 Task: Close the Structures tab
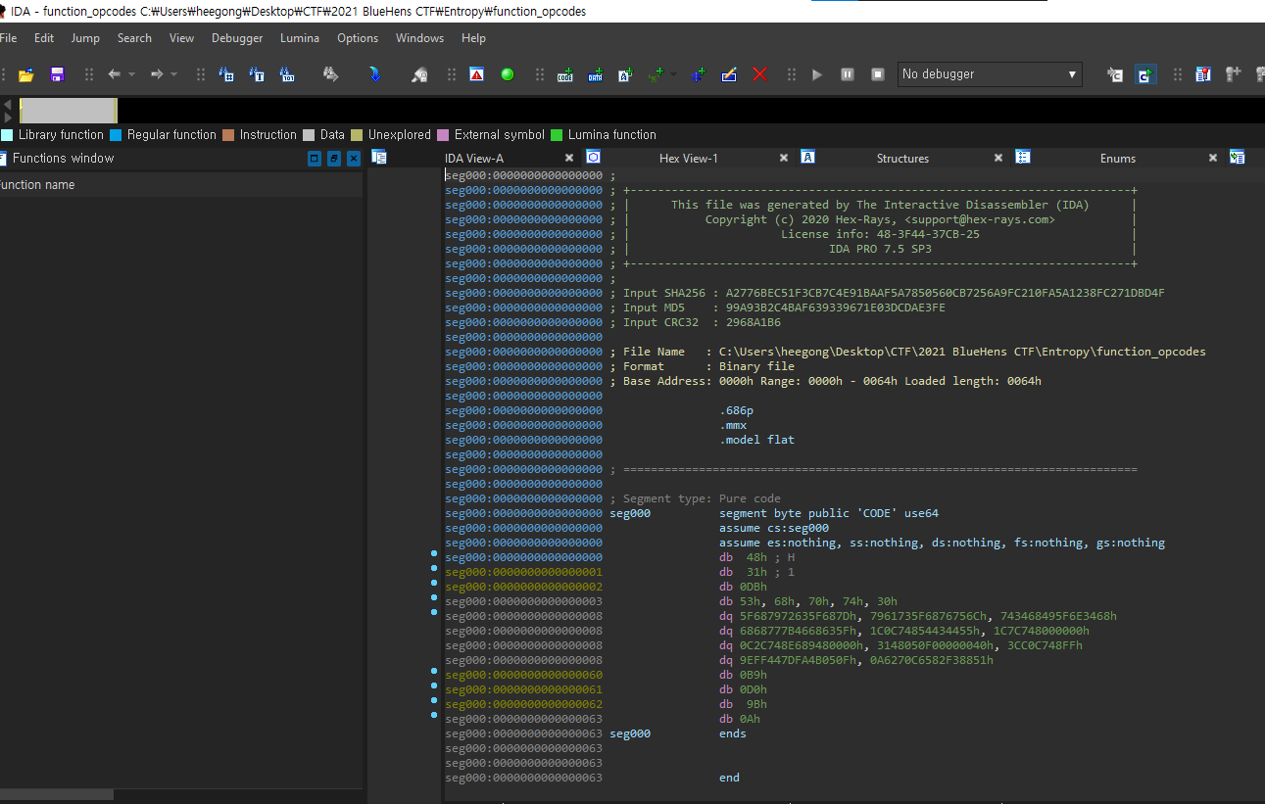[998, 158]
